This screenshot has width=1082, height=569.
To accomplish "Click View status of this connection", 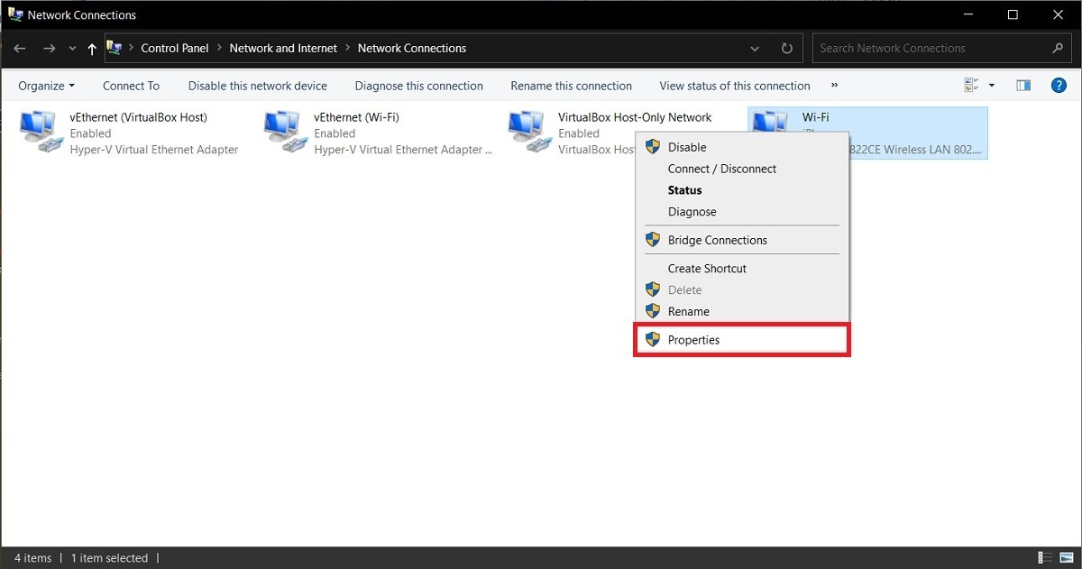I will coord(735,86).
